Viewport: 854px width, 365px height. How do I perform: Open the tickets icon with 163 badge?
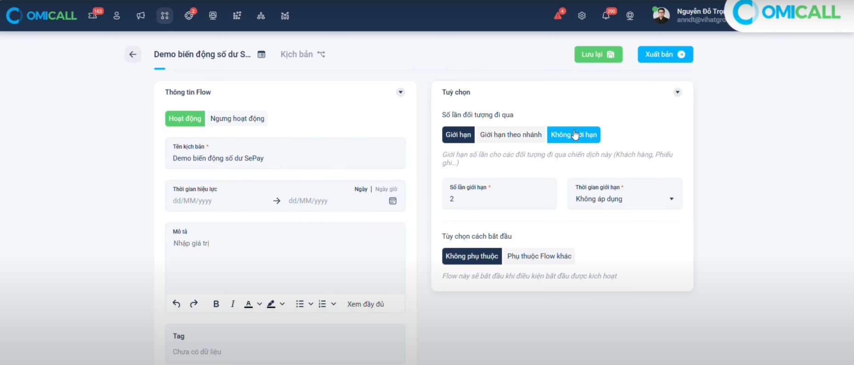(x=93, y=16)
